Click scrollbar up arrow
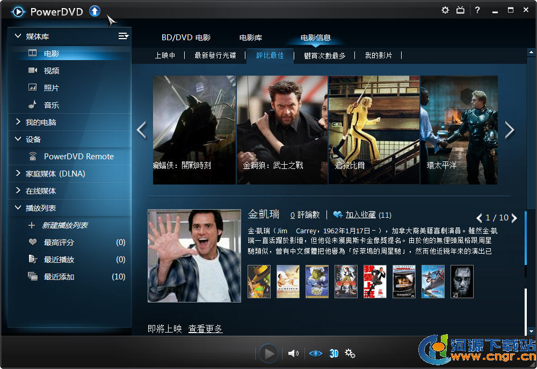Screen dimensions: 537x369 tap(531, 53)
